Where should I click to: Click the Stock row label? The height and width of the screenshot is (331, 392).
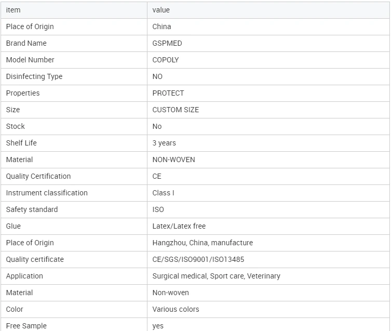(x=15, y=126)
